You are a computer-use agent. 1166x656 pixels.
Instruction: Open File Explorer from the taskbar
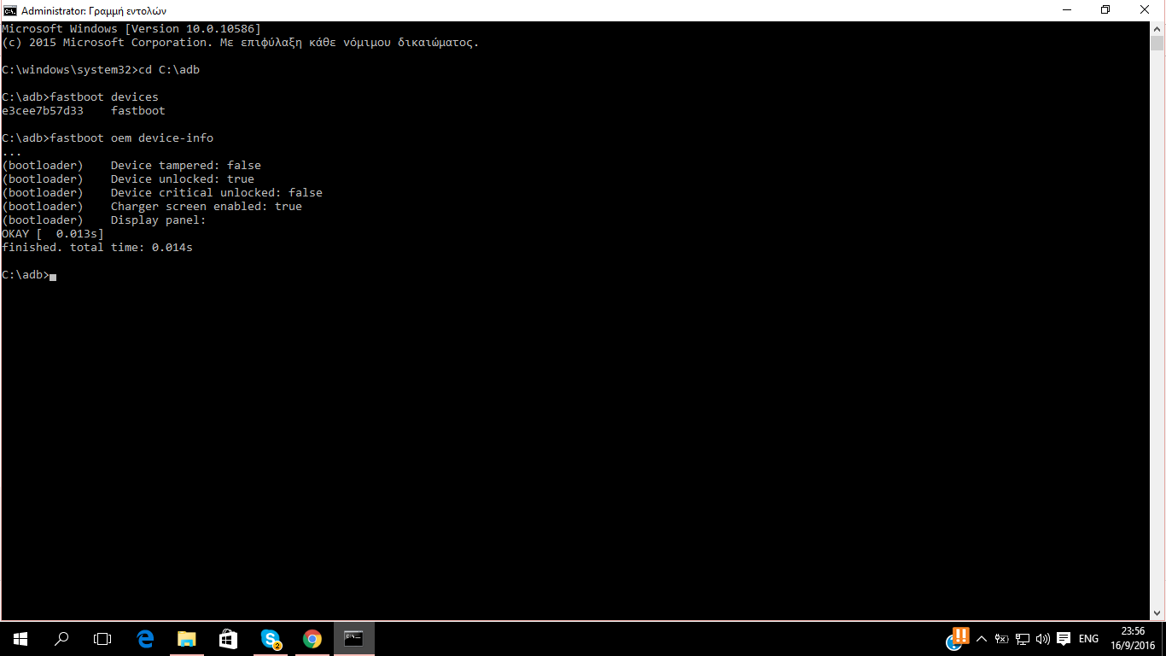(186, 639)
